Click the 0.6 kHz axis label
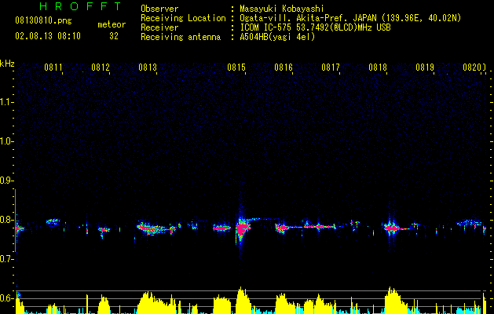This screenshot has width=494, height=314. (x=6, y=298)
